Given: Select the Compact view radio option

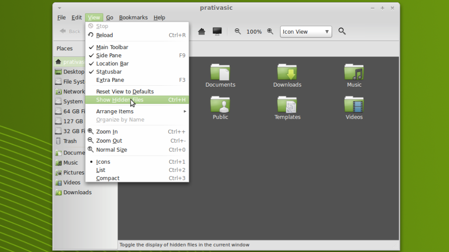Looking at the screenshot, I should [137, 178].
